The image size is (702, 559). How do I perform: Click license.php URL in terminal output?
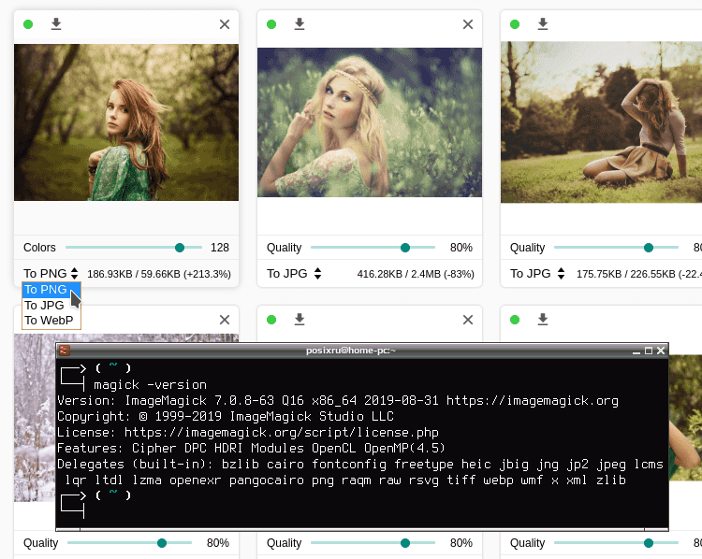282,433
